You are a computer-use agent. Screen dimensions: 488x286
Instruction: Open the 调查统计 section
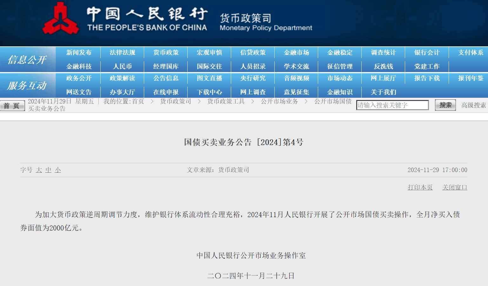coord(383,53)
